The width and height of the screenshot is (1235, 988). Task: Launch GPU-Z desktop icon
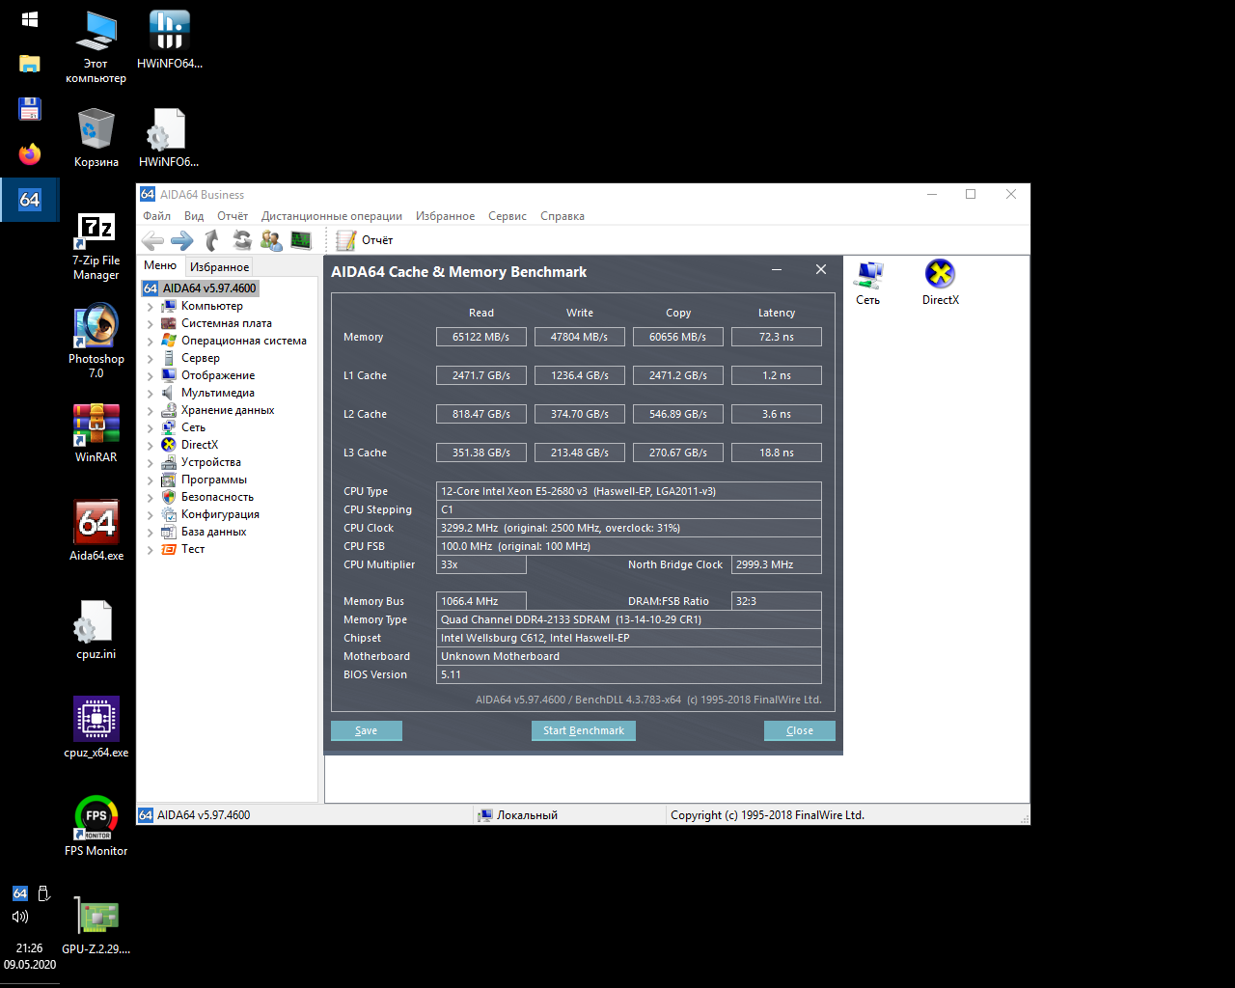pos(96,924)
